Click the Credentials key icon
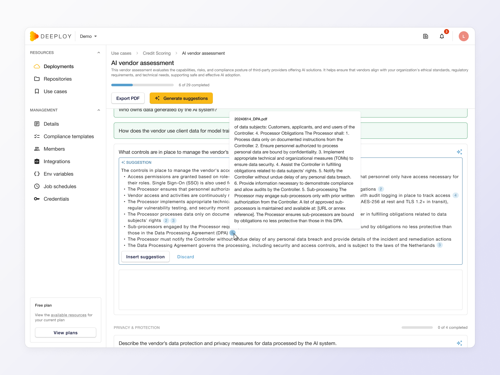 click(x=37, y=199)
